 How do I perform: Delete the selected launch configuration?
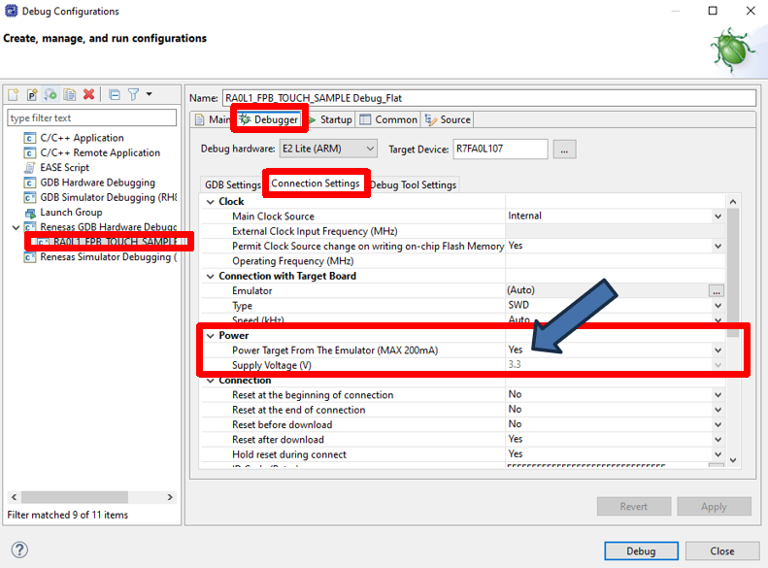coord(88,94)
